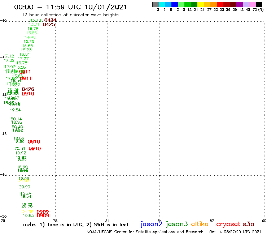Click the wave height value 18.60
The image size is (267, 235).
pyautogui.click(x=19, y=142)
